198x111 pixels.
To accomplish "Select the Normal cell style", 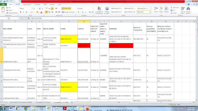I will (x=143, y=12).
